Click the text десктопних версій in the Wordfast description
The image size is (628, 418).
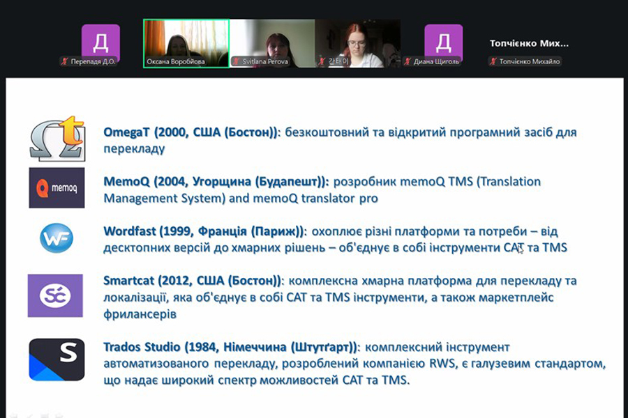[156, 248]
